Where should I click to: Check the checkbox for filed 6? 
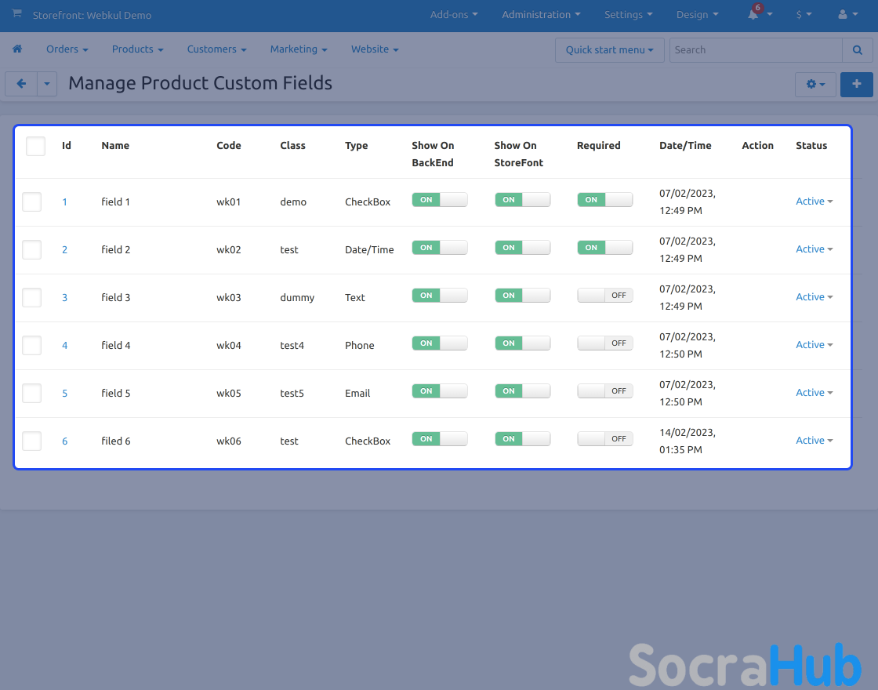coord(32,441)
